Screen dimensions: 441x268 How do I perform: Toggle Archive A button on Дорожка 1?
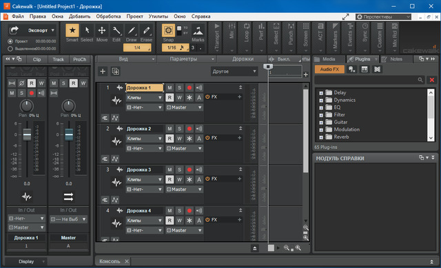(x=199, y=98)
